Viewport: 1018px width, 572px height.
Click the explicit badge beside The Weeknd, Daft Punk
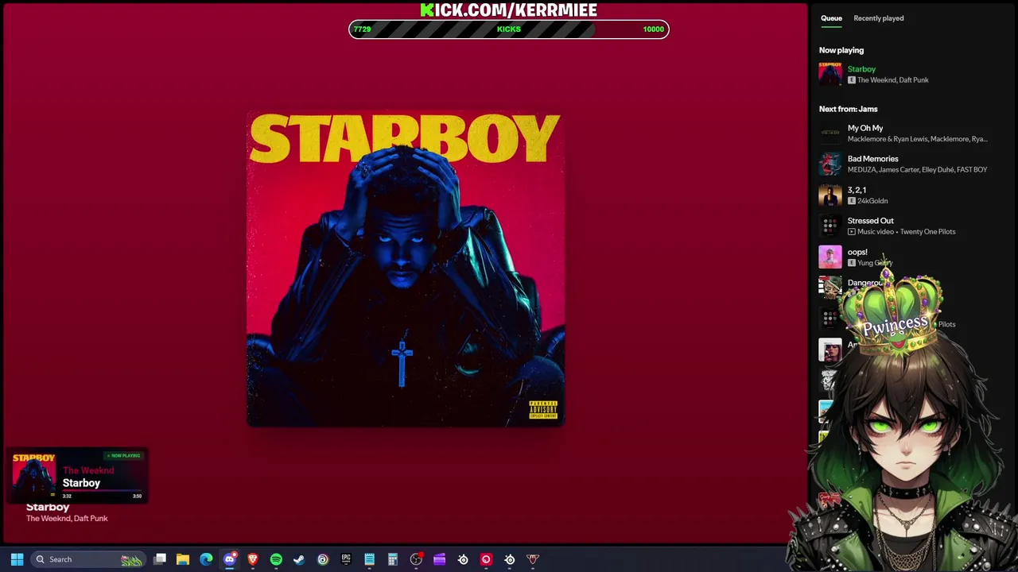852,80
